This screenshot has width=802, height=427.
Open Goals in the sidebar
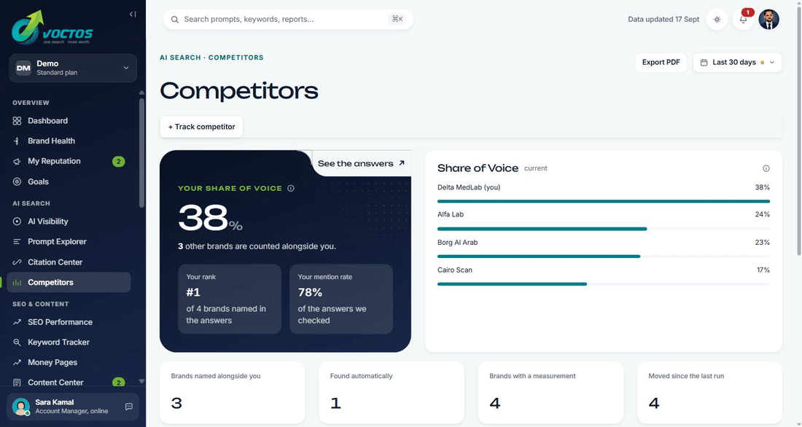pos(69,181)
